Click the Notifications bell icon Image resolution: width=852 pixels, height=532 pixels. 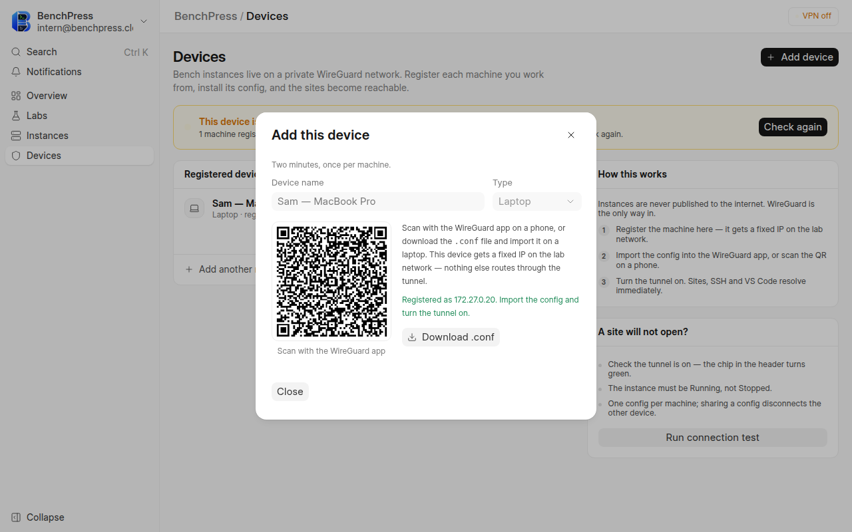[16, 72]
